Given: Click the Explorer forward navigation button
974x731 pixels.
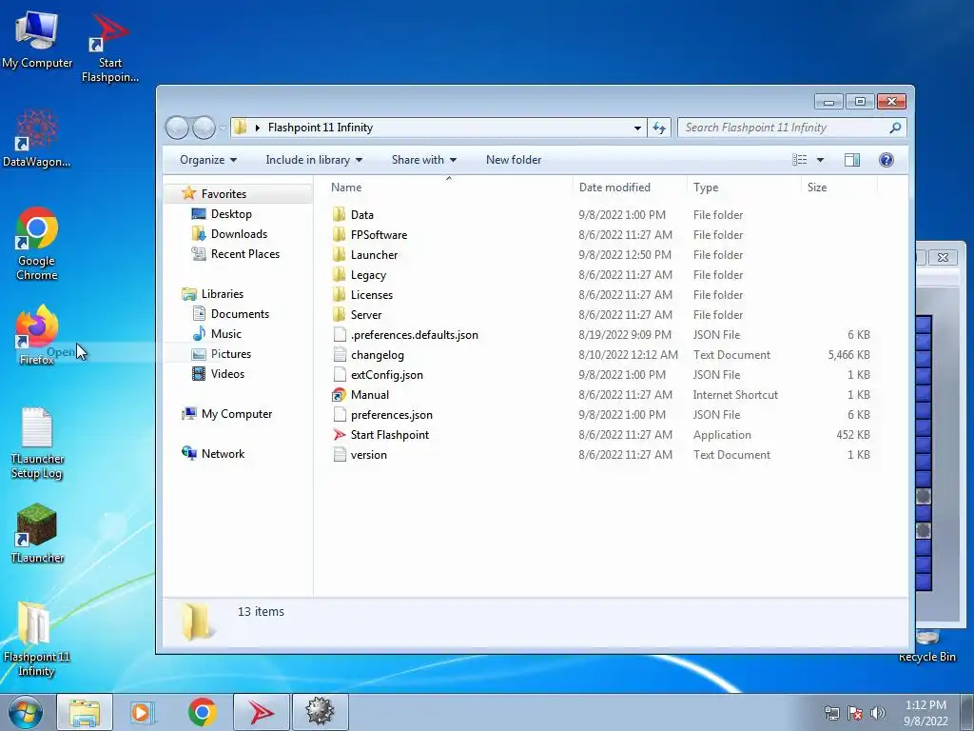Looking at the screenshot, I should (204, 128).
